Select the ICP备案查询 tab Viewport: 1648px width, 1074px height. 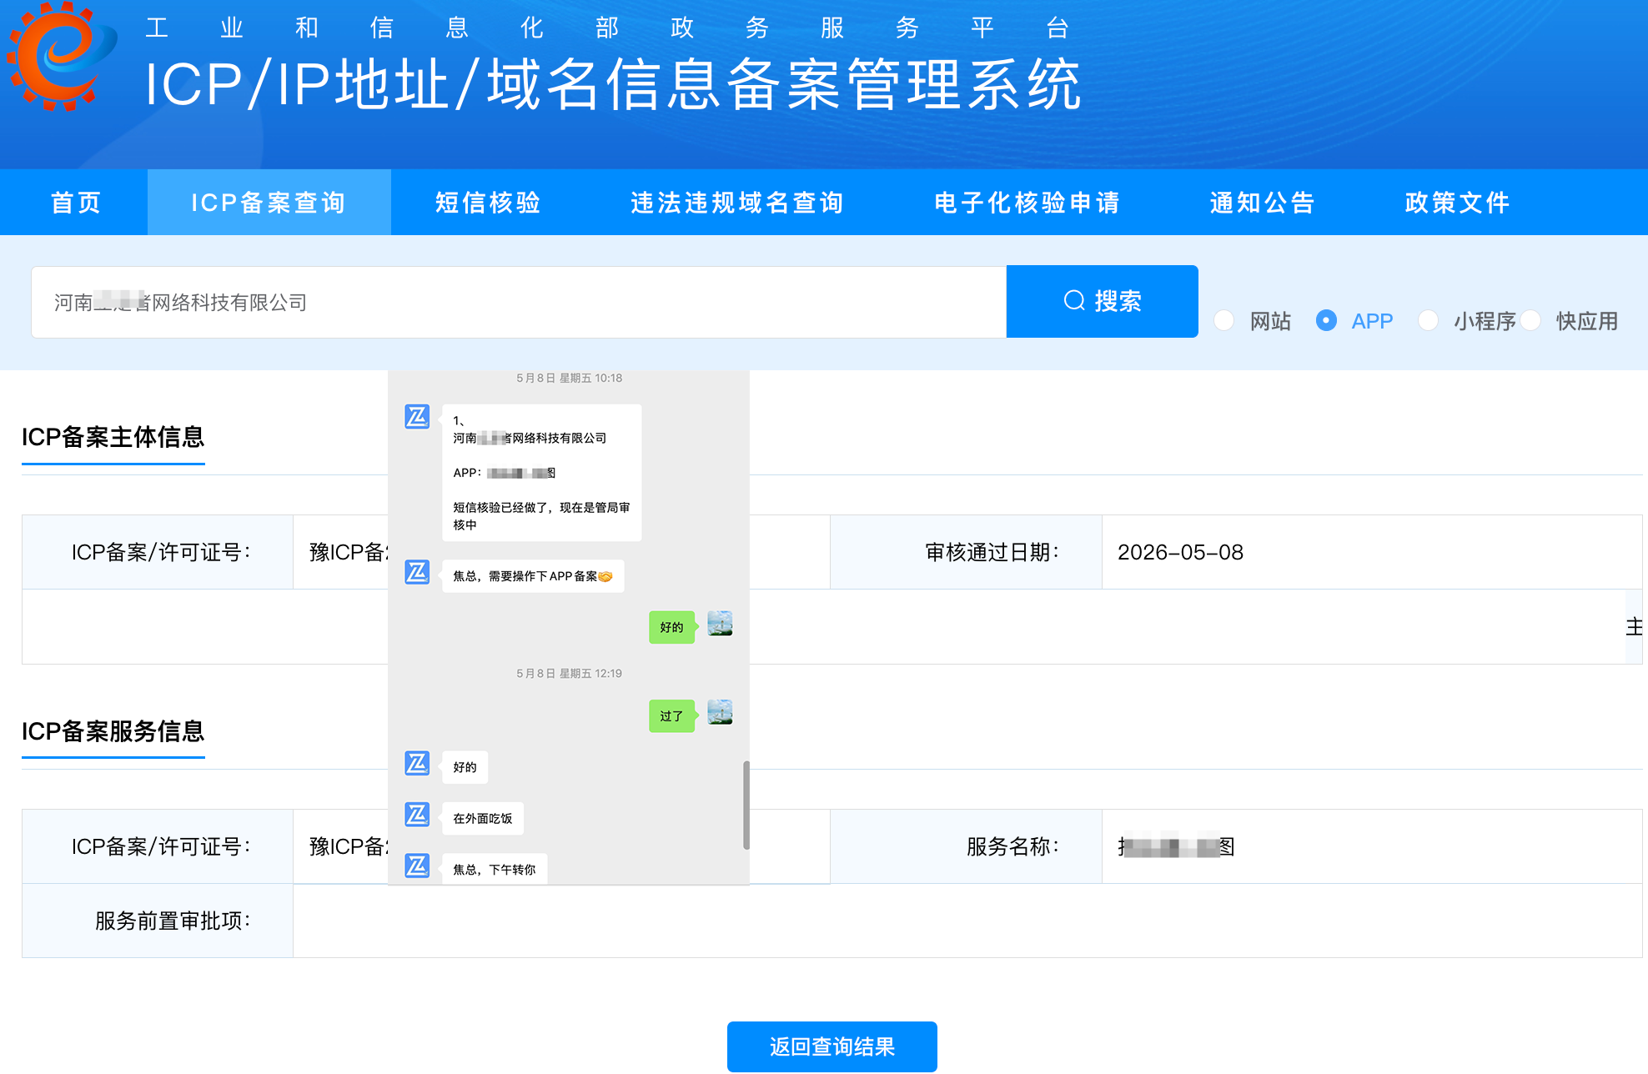tap(269, 203)
